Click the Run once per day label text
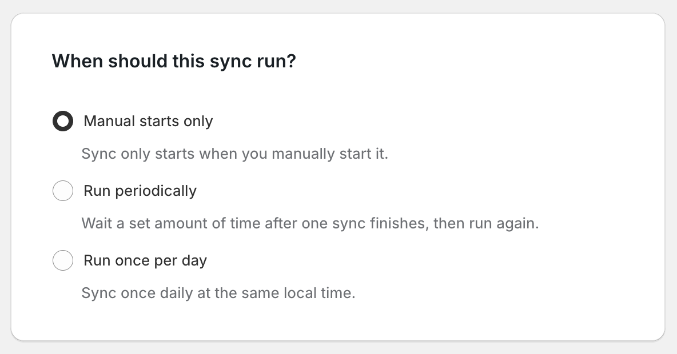The image size is (677, 354). pos(145,260)
